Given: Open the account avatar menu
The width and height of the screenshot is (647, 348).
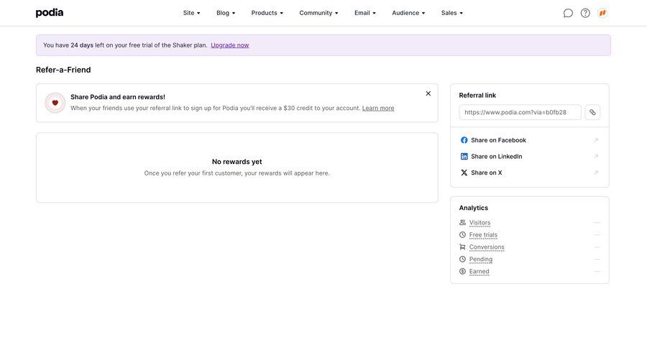Looking at the screenshot, I should 602,13.
